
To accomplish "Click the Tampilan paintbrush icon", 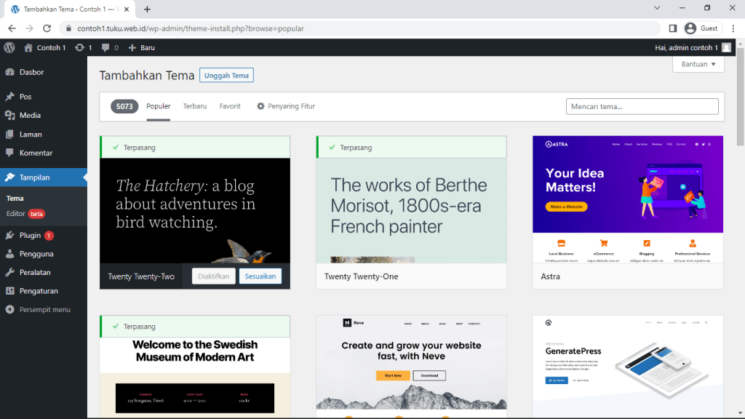I will (9, 177).
